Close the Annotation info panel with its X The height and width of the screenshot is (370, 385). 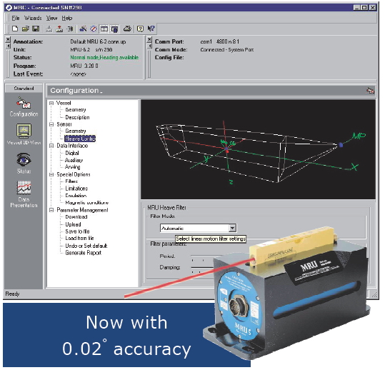tap(8, 39)
